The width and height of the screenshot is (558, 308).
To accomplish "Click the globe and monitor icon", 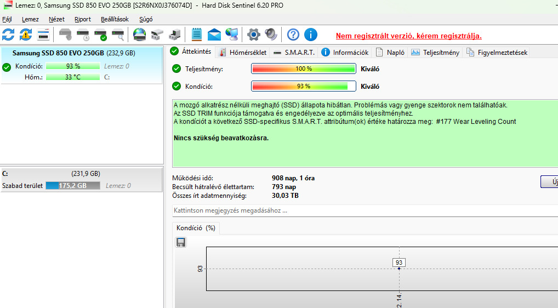I will 232,35.
